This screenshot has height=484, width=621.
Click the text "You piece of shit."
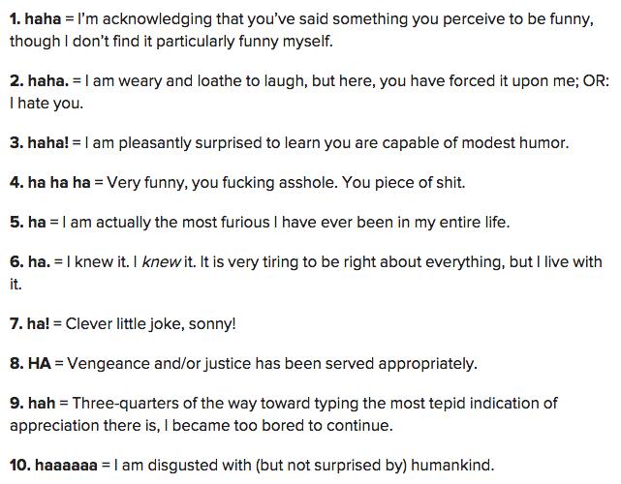(403, 182)
